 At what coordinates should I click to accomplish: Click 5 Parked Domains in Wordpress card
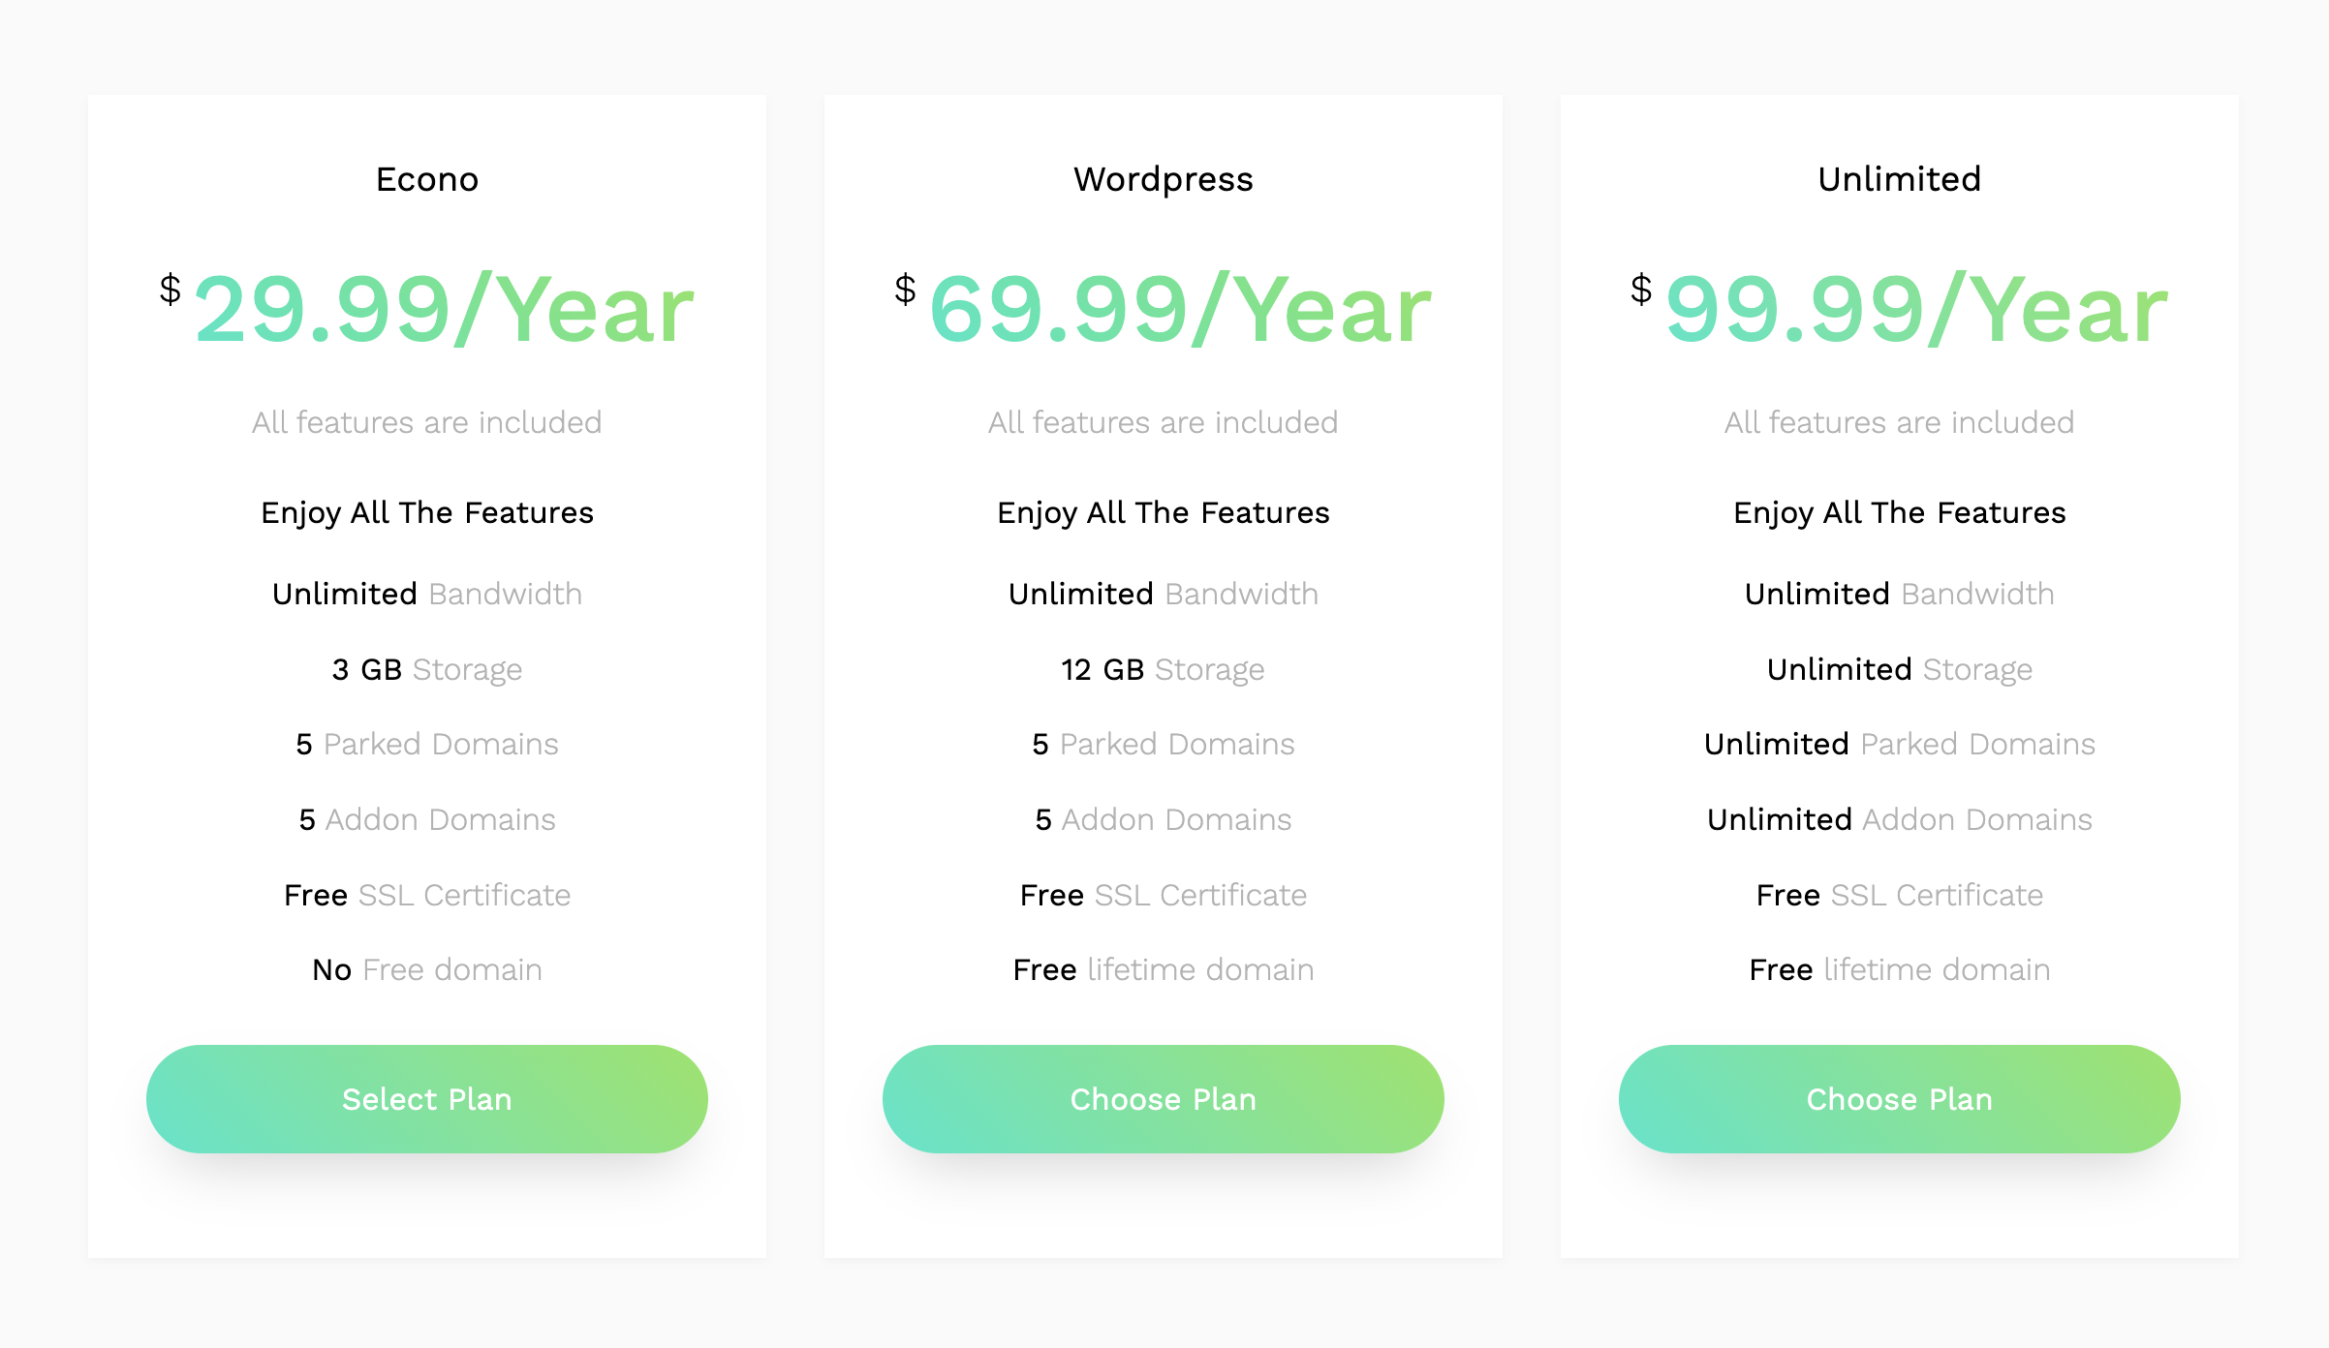pyautogui.click(x=1163, y=744)
